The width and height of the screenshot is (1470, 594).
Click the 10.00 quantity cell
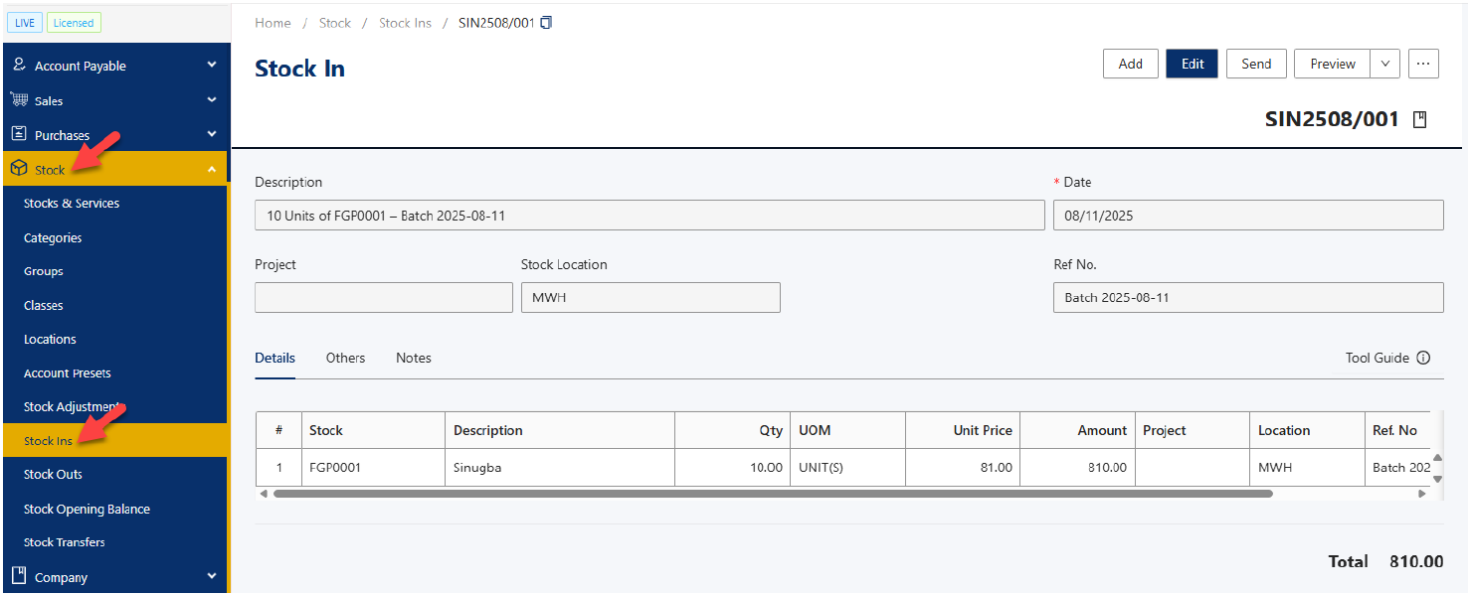[733, 467]
